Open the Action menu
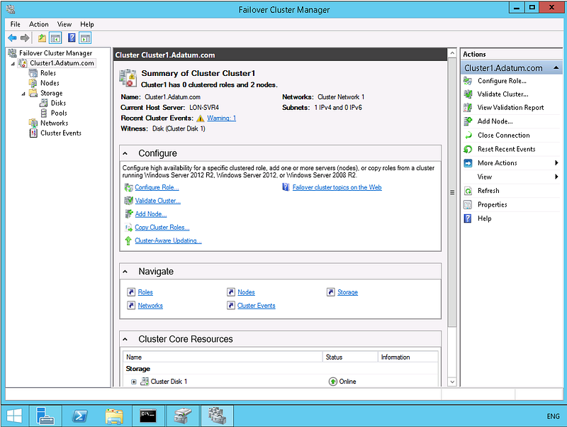567x427 pixels. click(39, 24)
